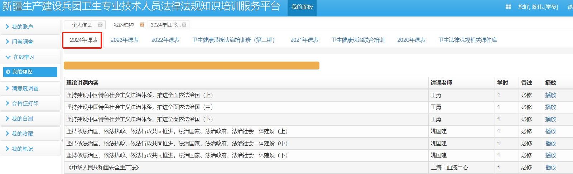Viewport: 573px width, 174px height.
Task: Open 我的笔记 in the sidebar
Action: [22, 149]
